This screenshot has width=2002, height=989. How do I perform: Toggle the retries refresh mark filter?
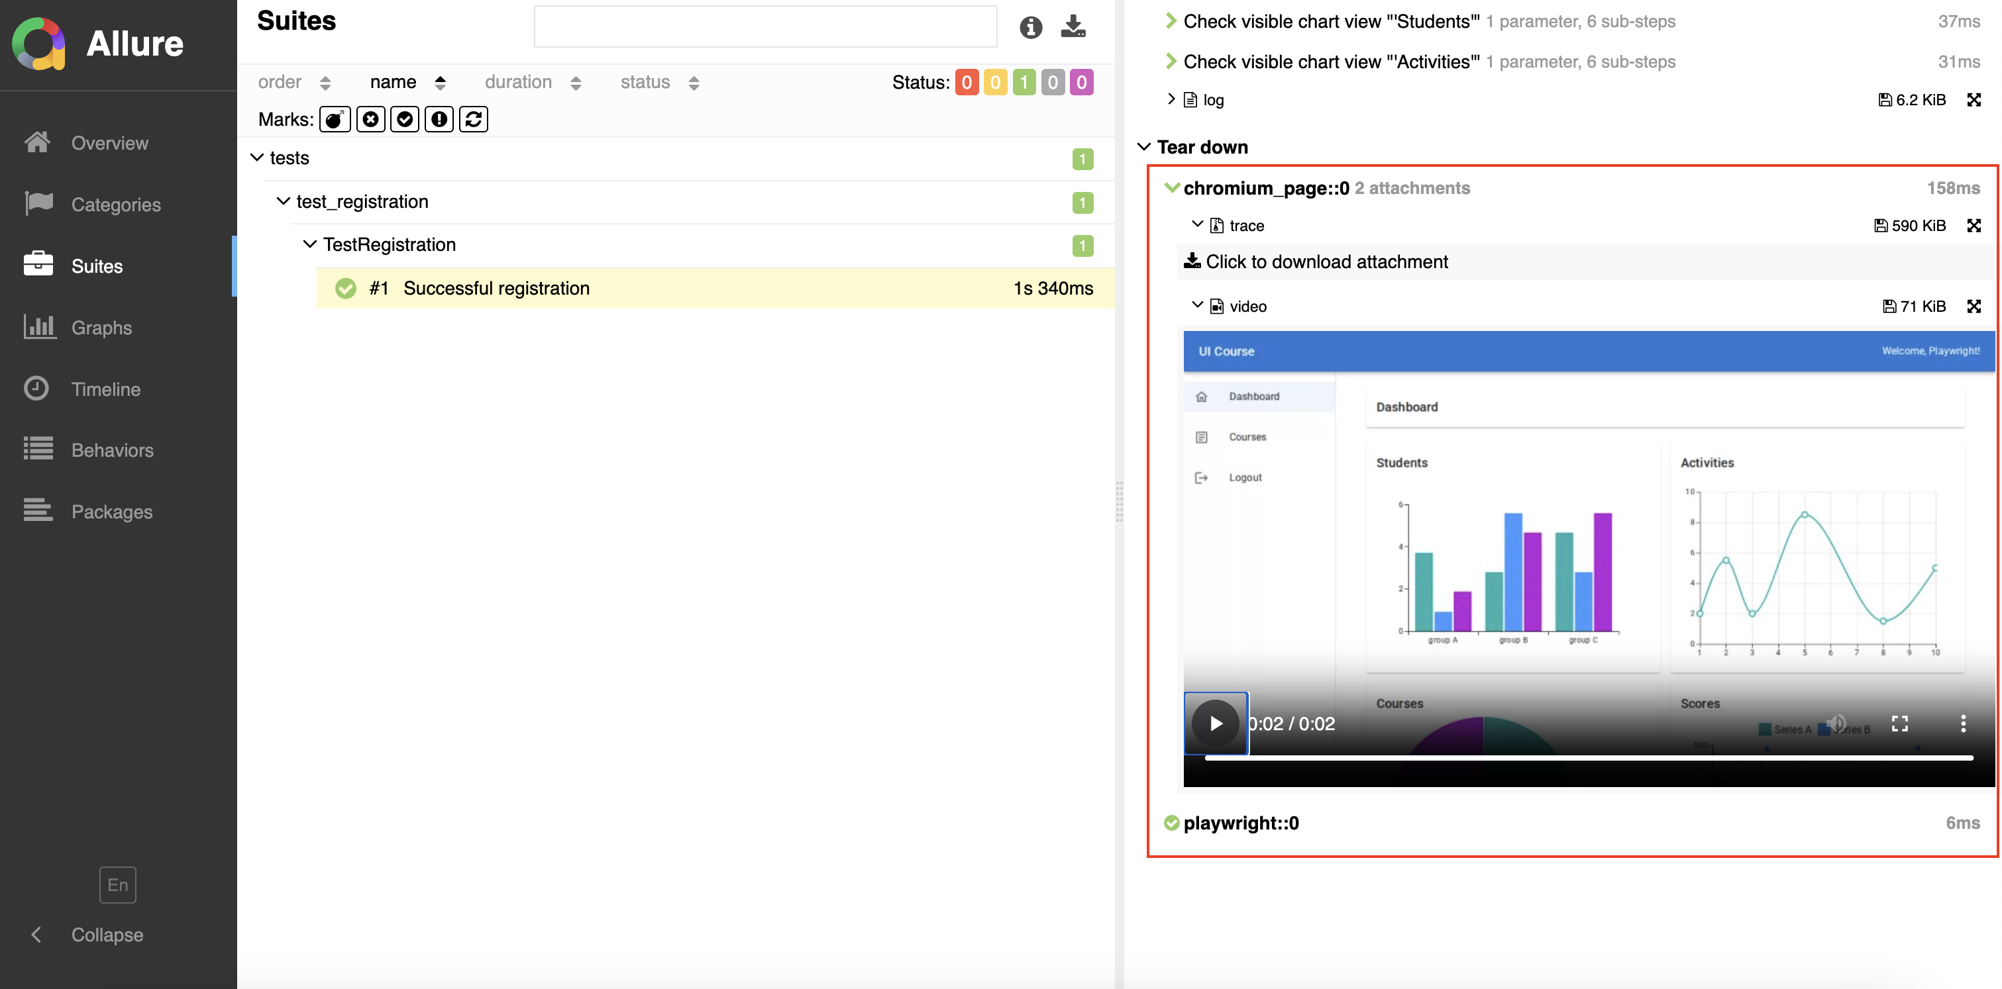tap(473, 120)
